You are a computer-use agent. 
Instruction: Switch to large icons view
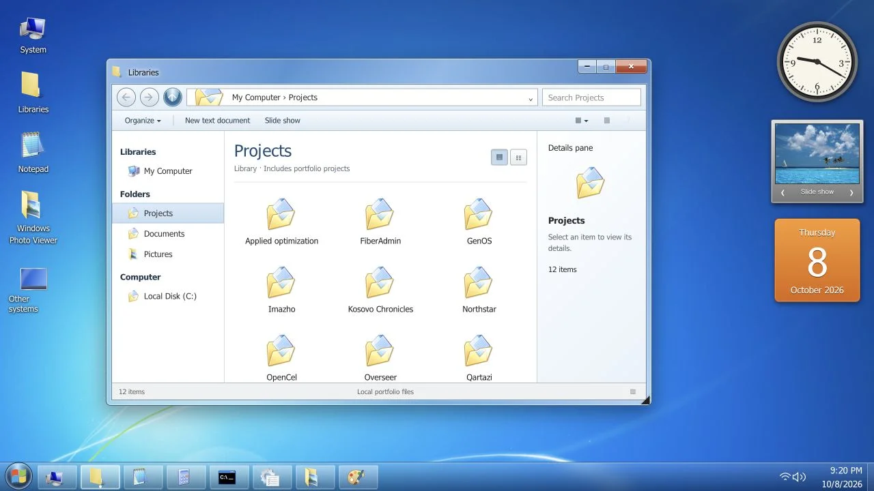499,158
